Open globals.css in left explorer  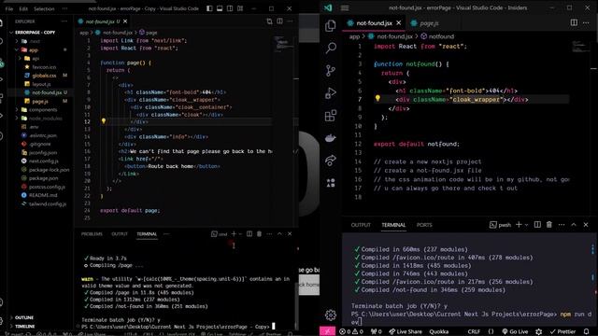44,76
